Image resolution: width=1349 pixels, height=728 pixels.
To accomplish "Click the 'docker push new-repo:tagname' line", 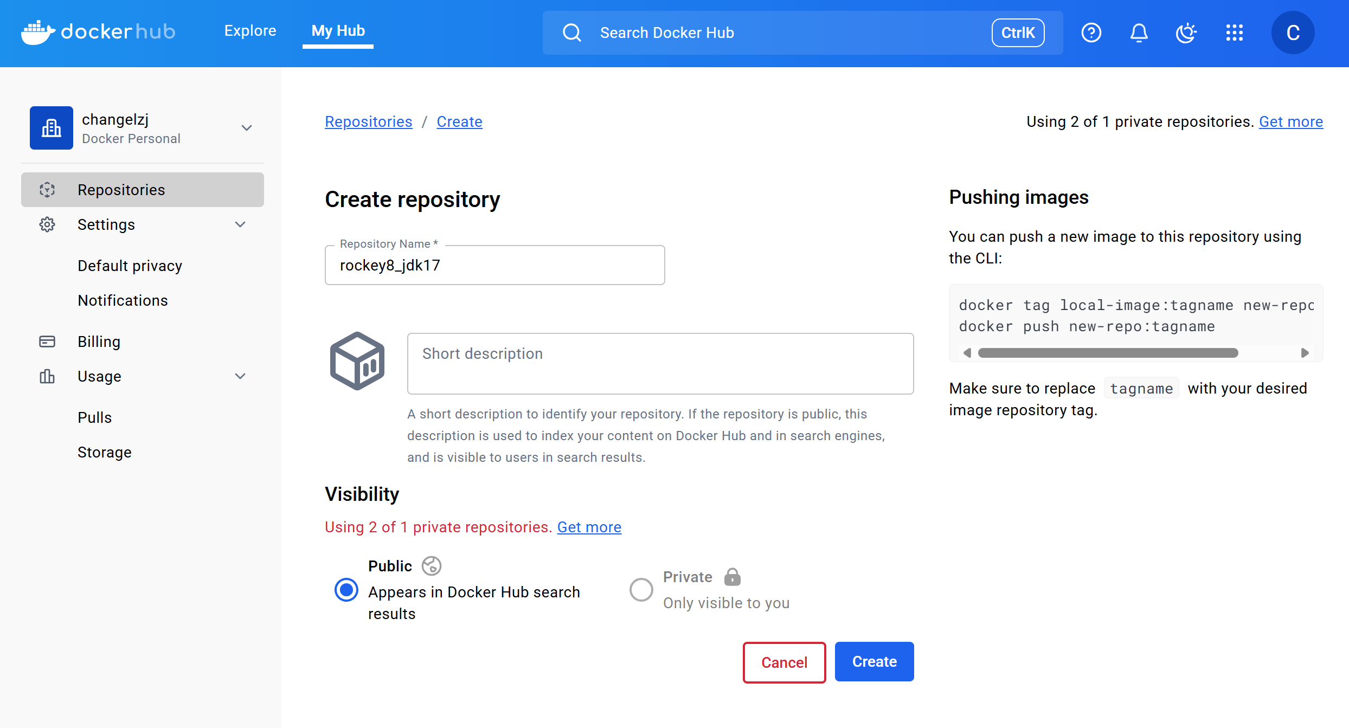I will coord(1087,326).
